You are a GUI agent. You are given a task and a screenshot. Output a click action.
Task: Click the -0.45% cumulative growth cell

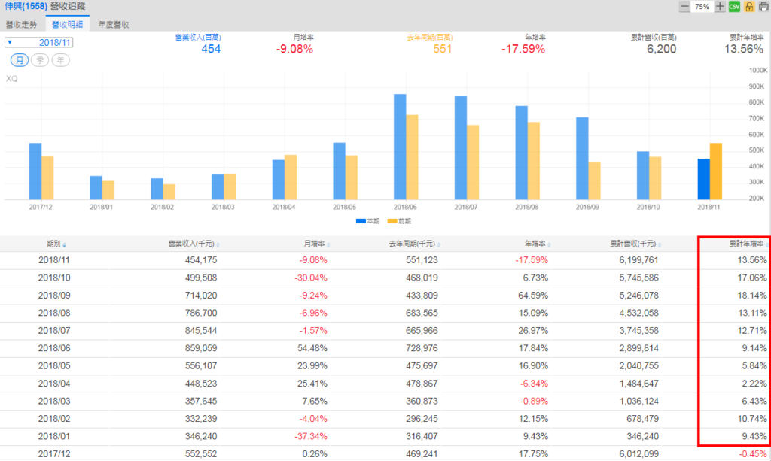point(753,455)
